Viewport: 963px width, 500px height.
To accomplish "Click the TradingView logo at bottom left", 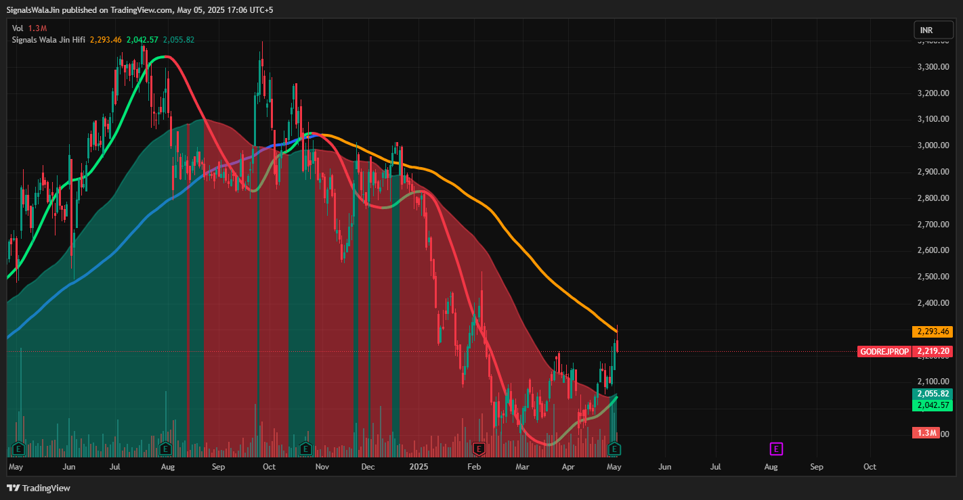I will click(x=39, y=488).
